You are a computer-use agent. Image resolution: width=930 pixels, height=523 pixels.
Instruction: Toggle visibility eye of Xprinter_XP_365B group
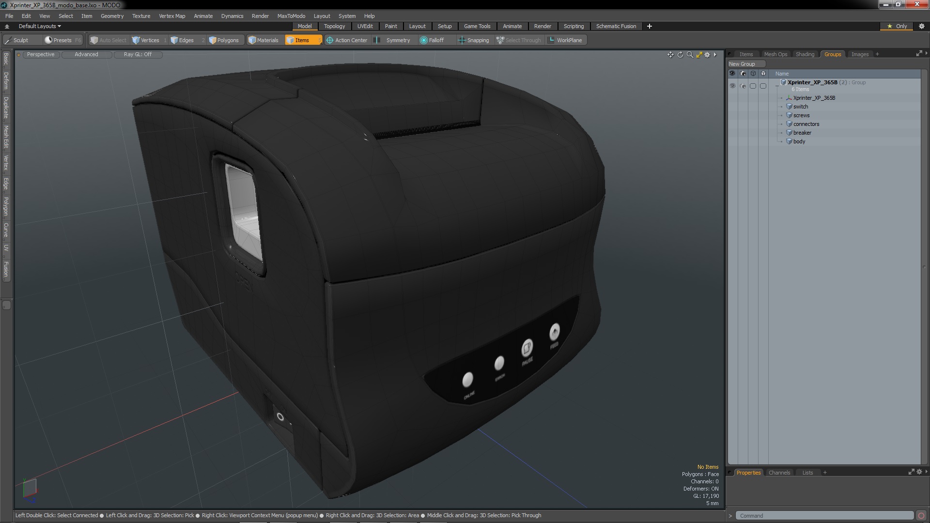point(732,86)
